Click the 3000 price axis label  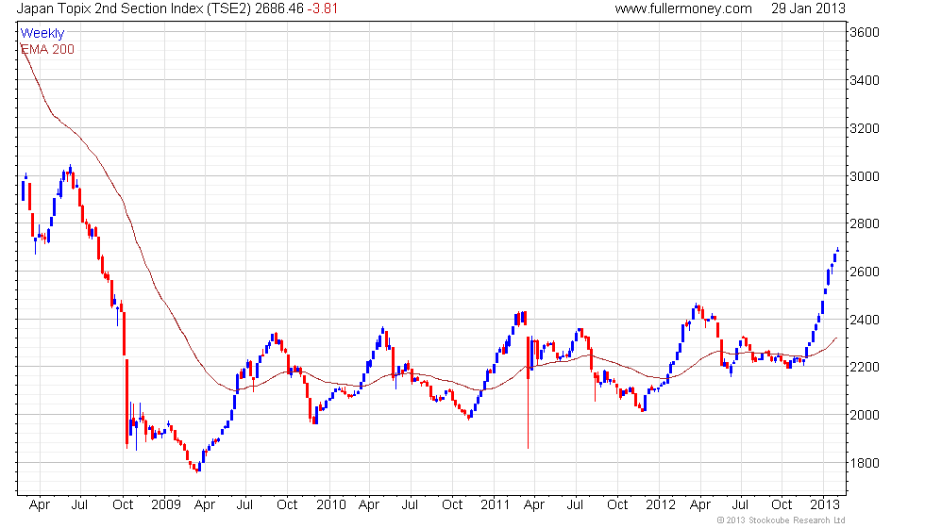point(865,176)
